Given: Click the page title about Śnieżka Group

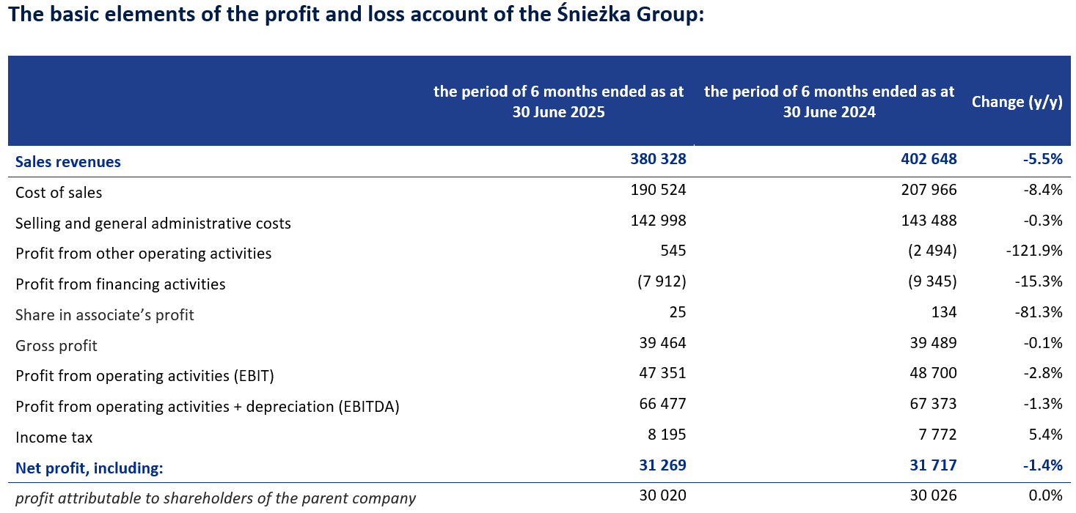Looking at the screenshot, I should [356, 16].
